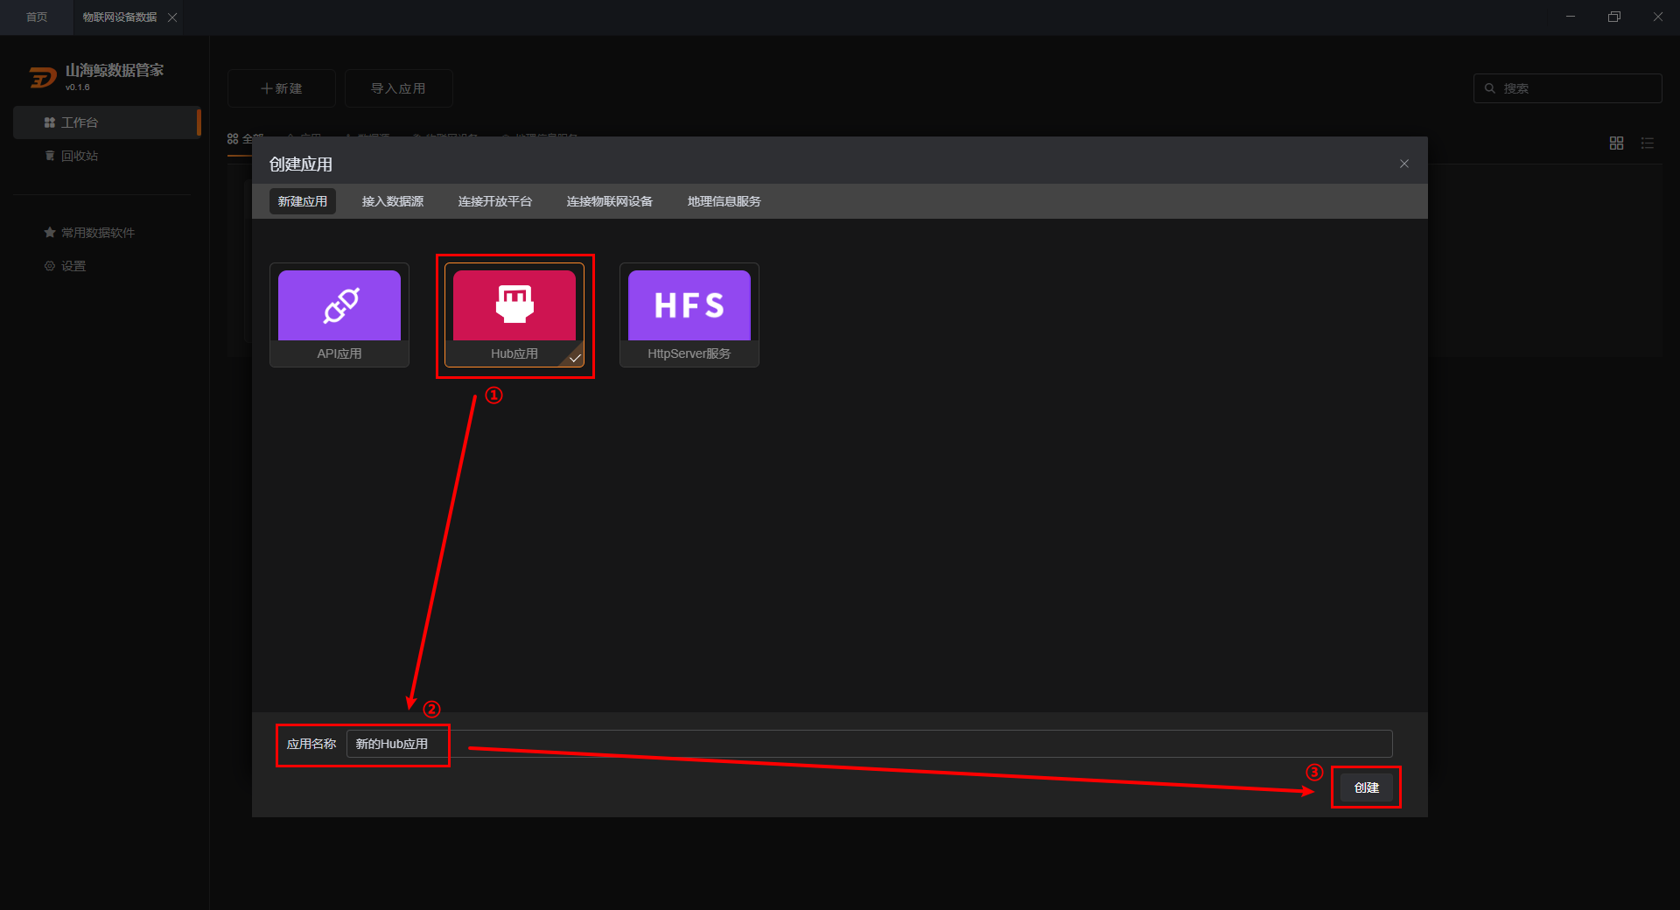Focus the 搜索 search box
This screenshot has height=910, width=1680.
click(1568, 88)
